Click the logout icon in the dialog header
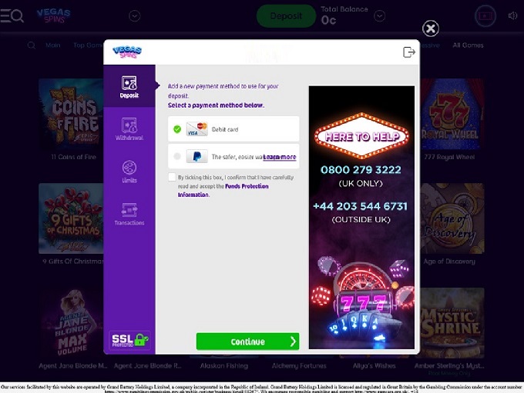524x393 pixels. (409, 52)
